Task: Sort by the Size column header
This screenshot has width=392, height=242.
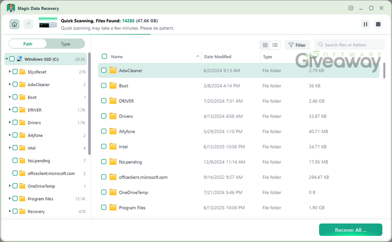Action: click(x=313, y=57)
